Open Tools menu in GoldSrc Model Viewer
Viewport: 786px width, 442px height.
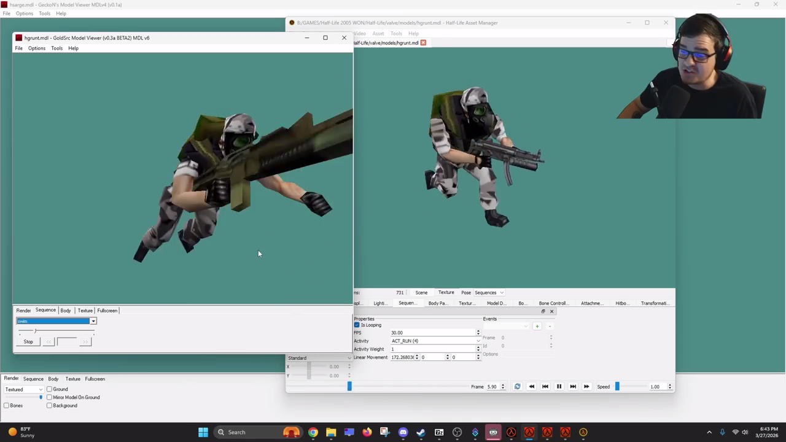tap(56, 48)
